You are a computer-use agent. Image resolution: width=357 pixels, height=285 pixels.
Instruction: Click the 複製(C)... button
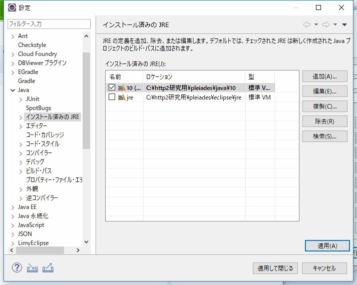[x=324, y=106]
